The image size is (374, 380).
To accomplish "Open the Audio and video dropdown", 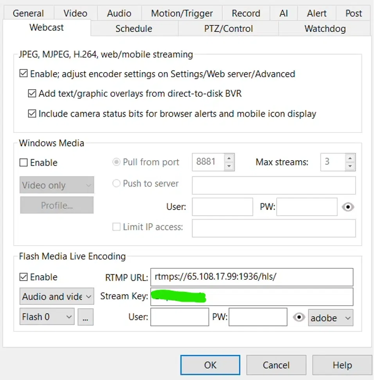I will [x=57, y=297].
